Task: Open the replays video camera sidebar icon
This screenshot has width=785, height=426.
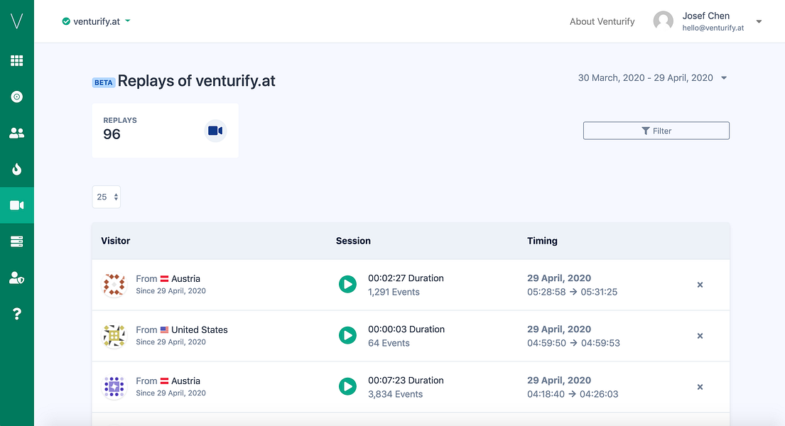Action: pos(16,205)
